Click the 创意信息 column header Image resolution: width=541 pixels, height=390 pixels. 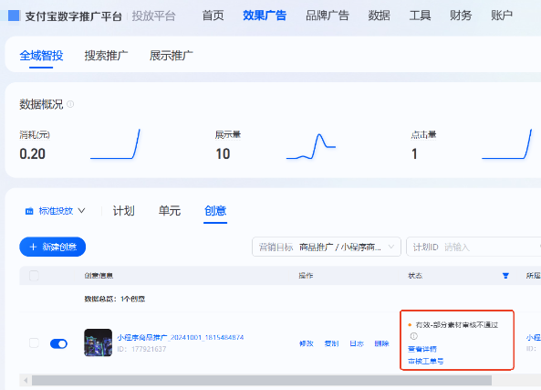click(99, 276)
